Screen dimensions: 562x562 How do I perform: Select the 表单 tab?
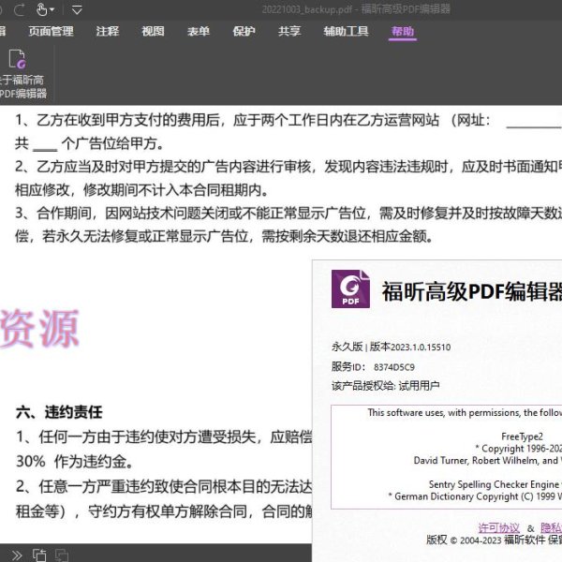tap(199, 31)
